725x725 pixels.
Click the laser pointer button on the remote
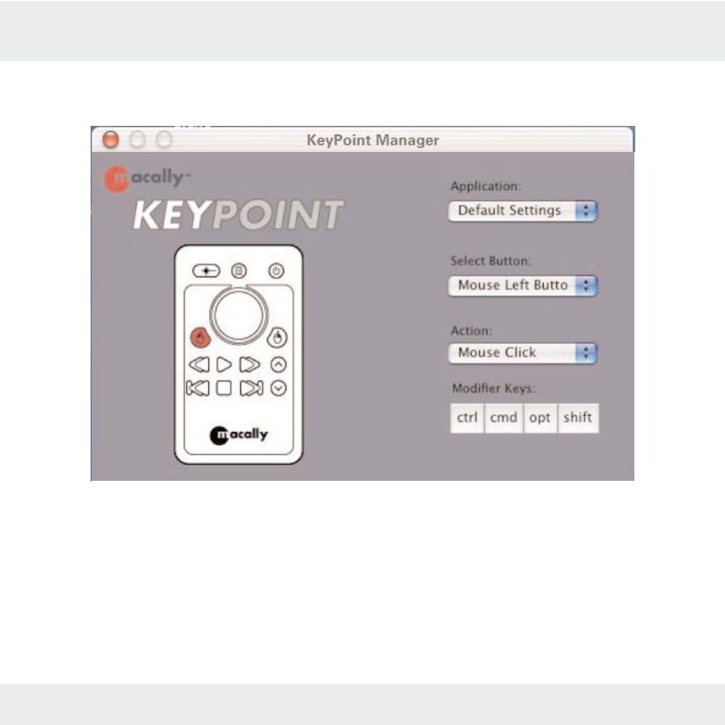(206, 271)
